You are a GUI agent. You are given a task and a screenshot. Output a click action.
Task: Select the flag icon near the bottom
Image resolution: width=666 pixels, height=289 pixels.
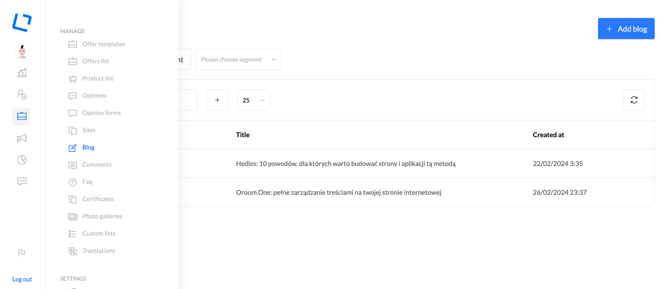tap(22, 253)
